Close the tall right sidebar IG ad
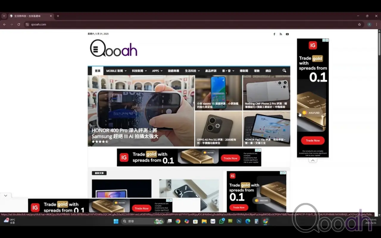The width and height of the screenshot is (381, 238). click(x=327, y=40)
